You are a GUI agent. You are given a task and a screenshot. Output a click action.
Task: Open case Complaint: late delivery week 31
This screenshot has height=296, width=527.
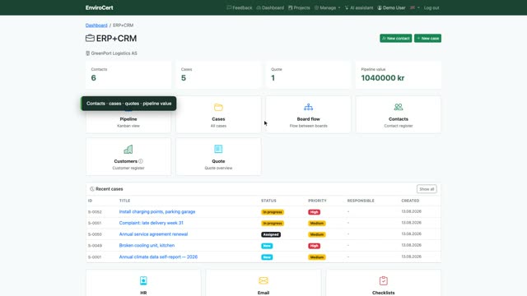152,223
